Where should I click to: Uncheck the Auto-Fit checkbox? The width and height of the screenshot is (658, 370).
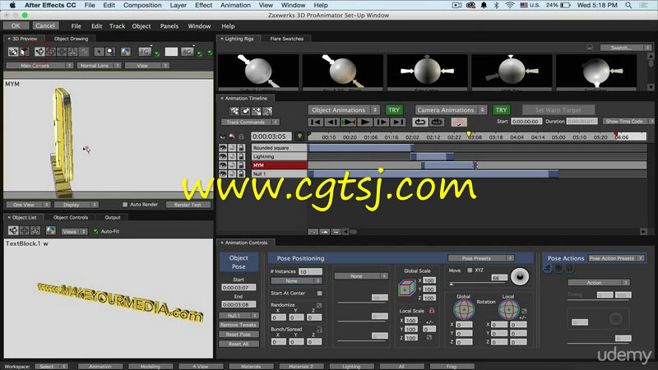[95, 231]
